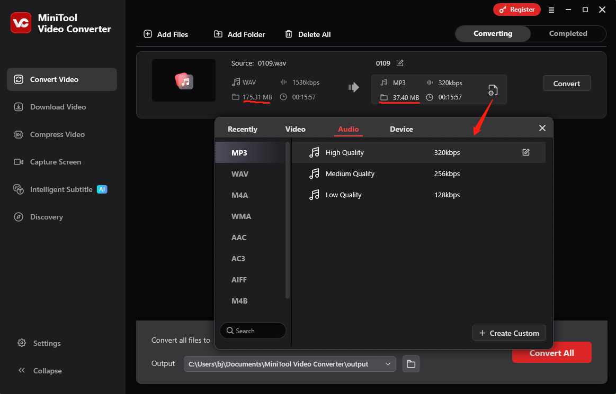Switch to the Completed tab
This screenshot has width=616, height=394.
[568, 33]
